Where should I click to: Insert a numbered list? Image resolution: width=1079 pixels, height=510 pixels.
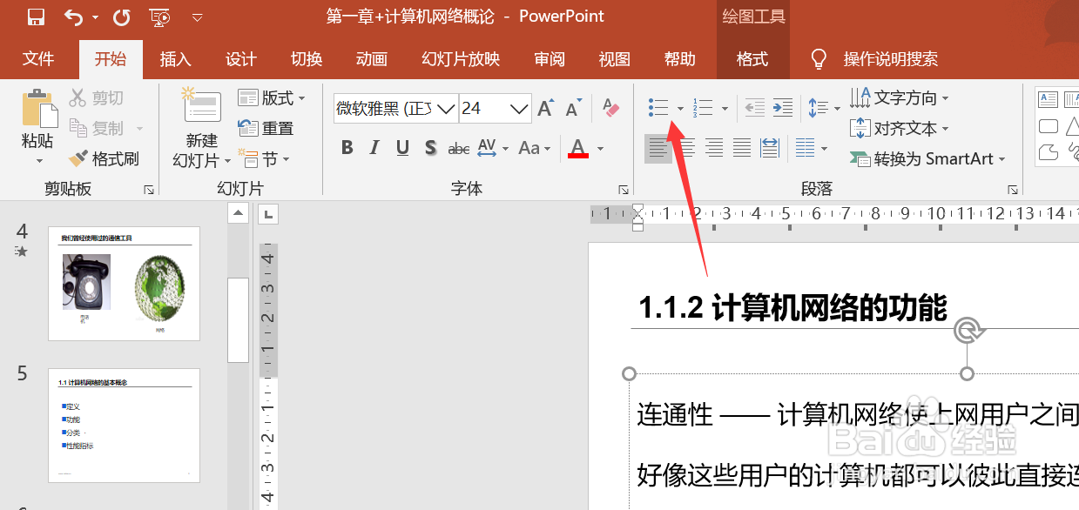click(x=704, y=107)
